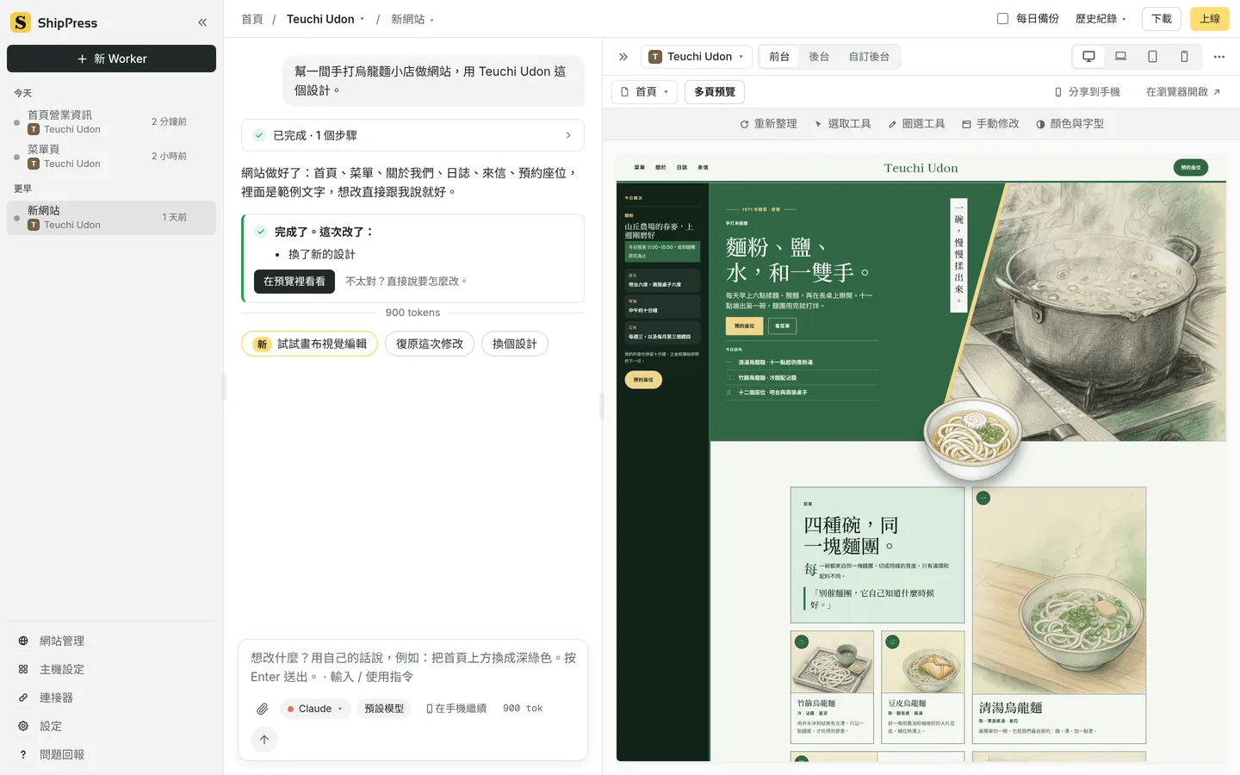Expand the 已完成 · 1 個步驟 row

412,135
